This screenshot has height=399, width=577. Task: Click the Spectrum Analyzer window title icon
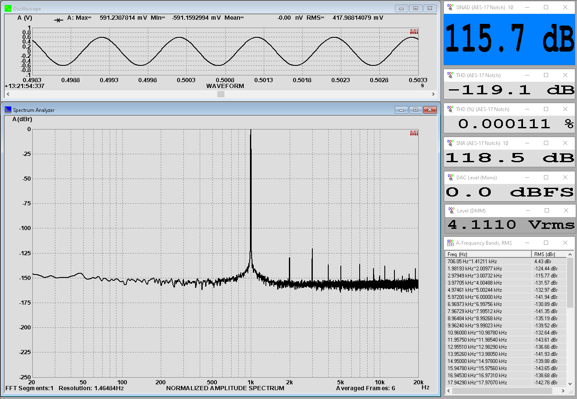tap(8, 110)
